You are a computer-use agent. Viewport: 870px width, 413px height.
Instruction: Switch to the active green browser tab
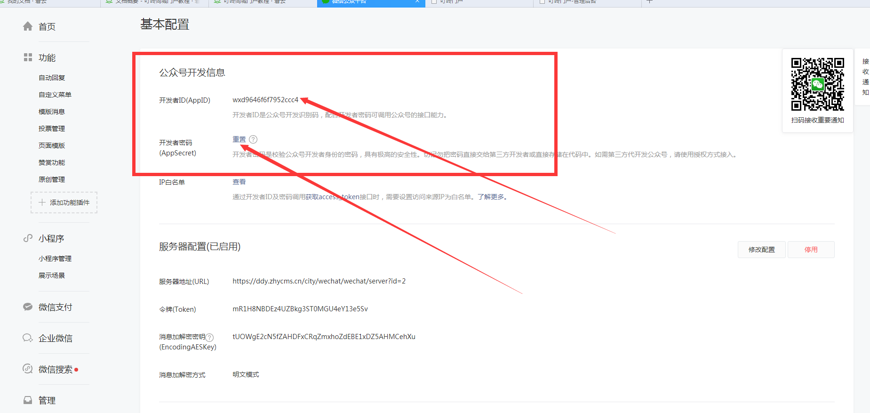pyautogui.click(x=371, y=2)
